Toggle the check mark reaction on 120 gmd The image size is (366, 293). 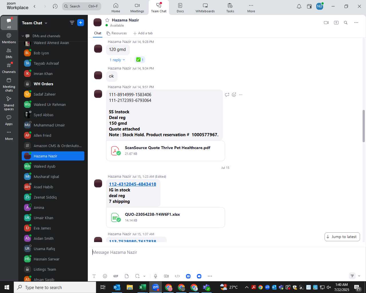coord(140,60)
